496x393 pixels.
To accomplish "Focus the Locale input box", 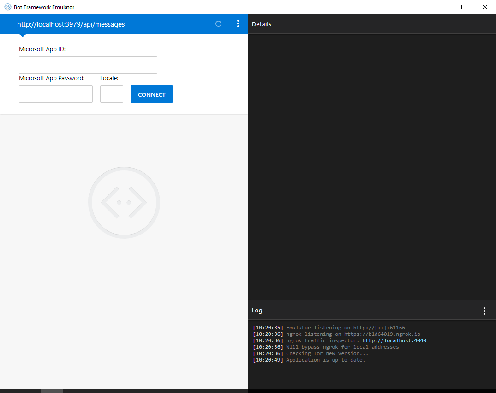I will coord(111,94).
